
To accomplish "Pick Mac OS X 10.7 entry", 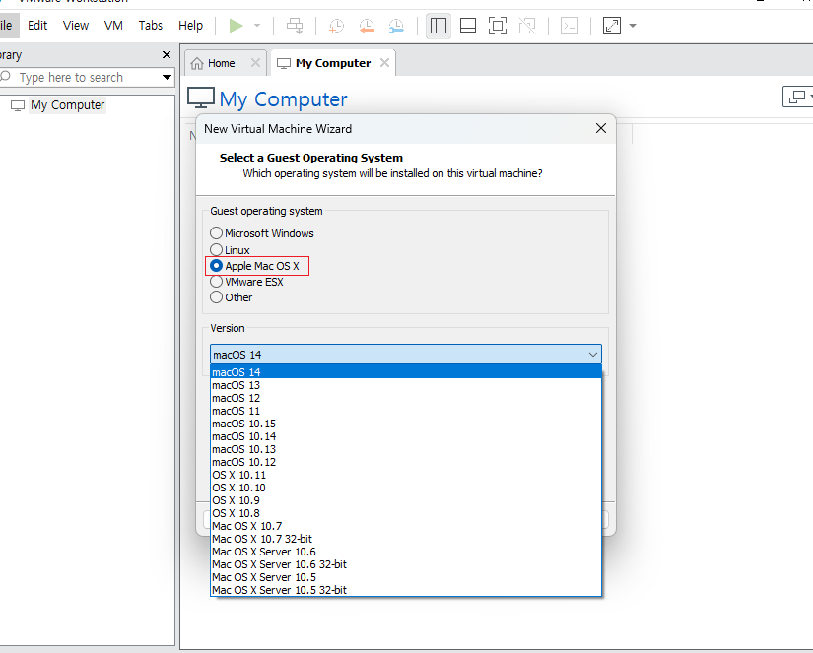I will (x=405, y=526).
